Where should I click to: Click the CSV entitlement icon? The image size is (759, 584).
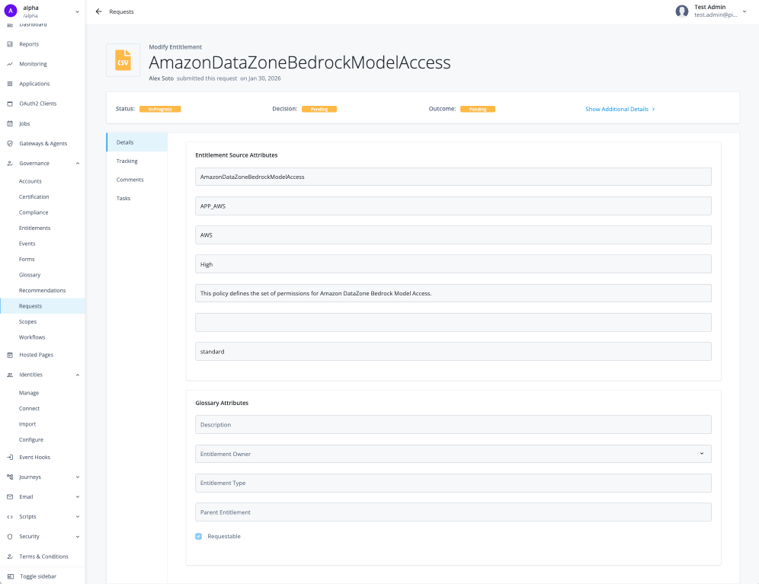click(x=123, y=60)
